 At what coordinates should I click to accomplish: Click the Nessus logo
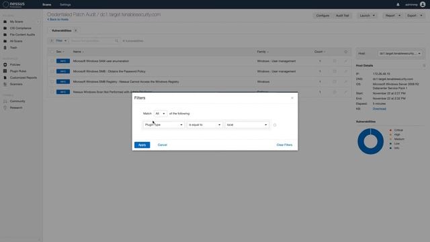tap(13, 5)
